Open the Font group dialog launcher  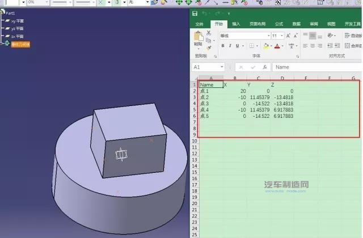297,56
